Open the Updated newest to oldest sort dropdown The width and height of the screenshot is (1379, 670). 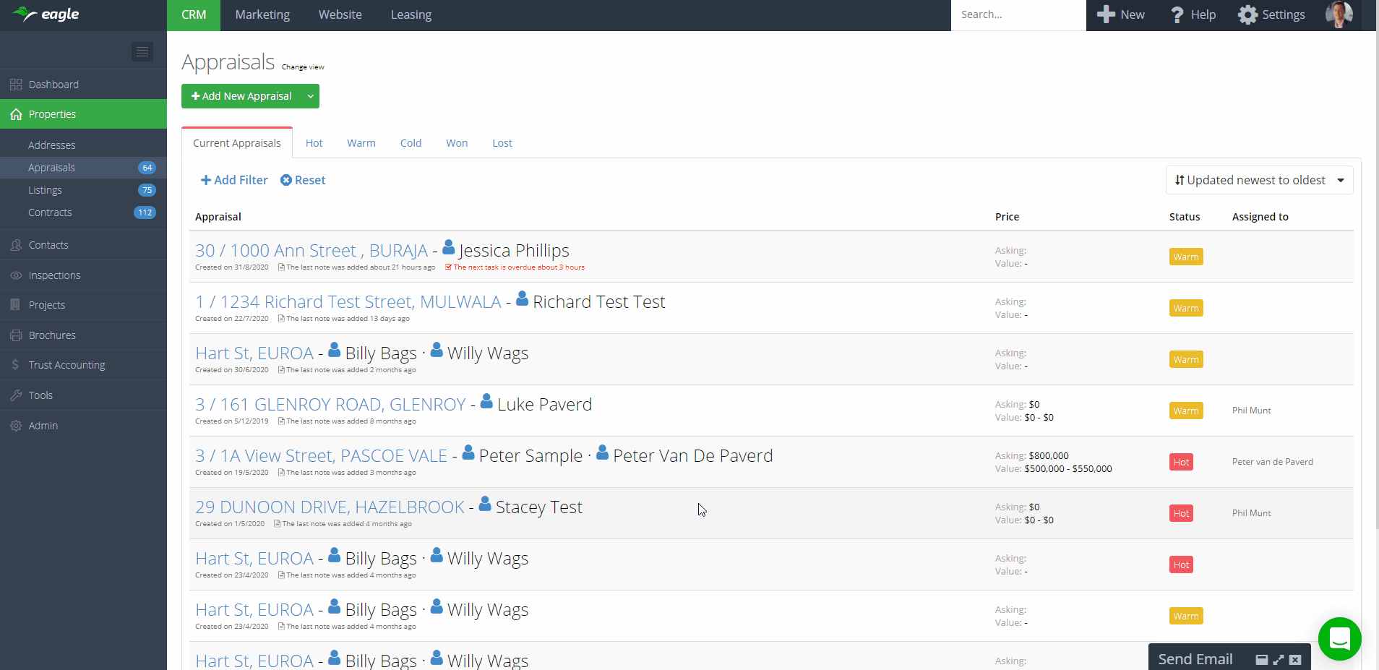[1259, 180]
